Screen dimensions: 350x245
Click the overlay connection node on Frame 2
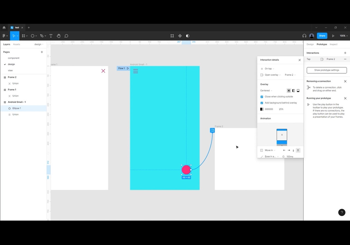212,130
